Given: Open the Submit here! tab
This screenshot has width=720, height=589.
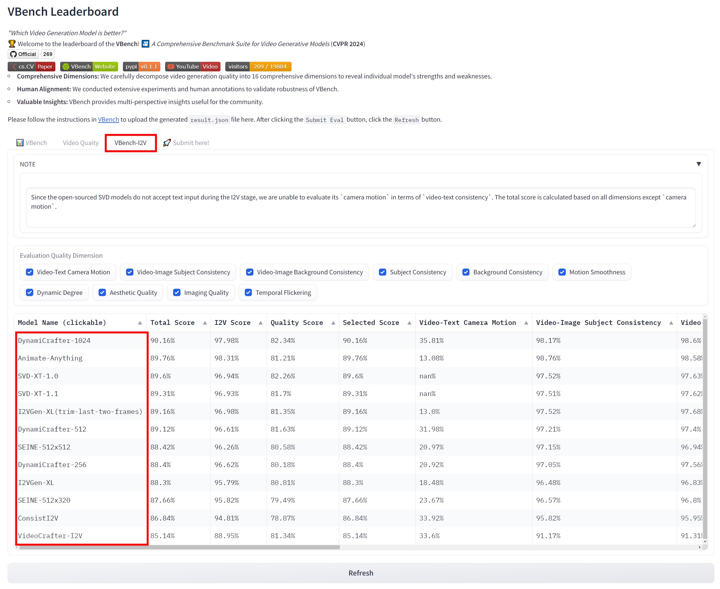Looking at the screenshot, I should [x=186, y=143].
